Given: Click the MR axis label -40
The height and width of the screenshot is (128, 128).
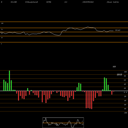Looking at the screenshot, I should [125, 101].
